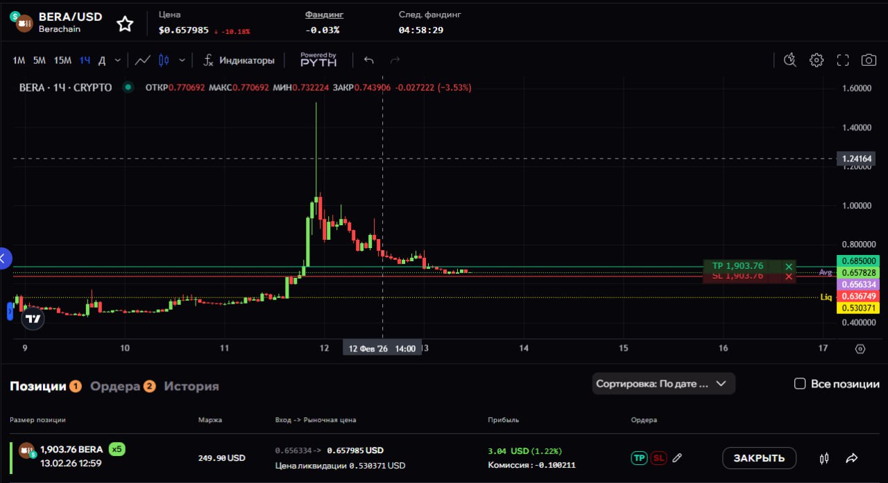Undo the last chart action
The image size is (888, 483).
(369, 60)
